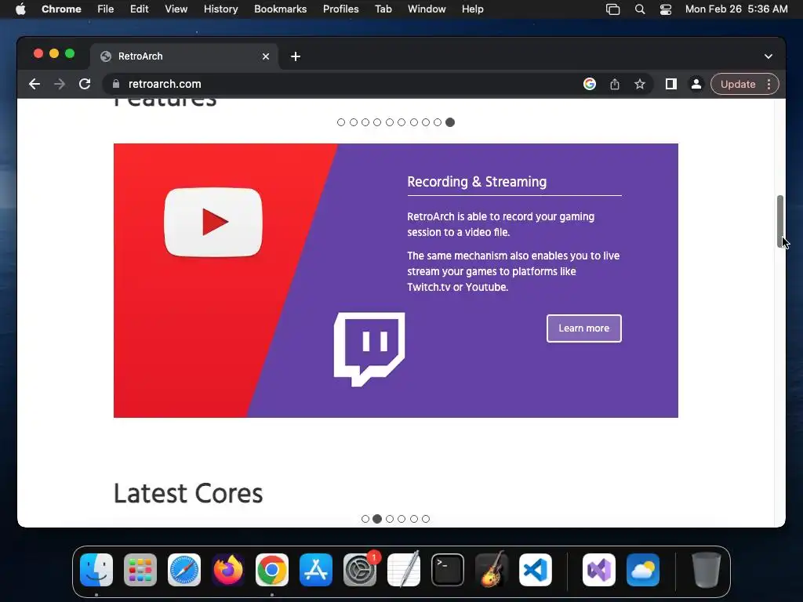
Task: Open Chrome three-dot menu
Action: point(768,84)
